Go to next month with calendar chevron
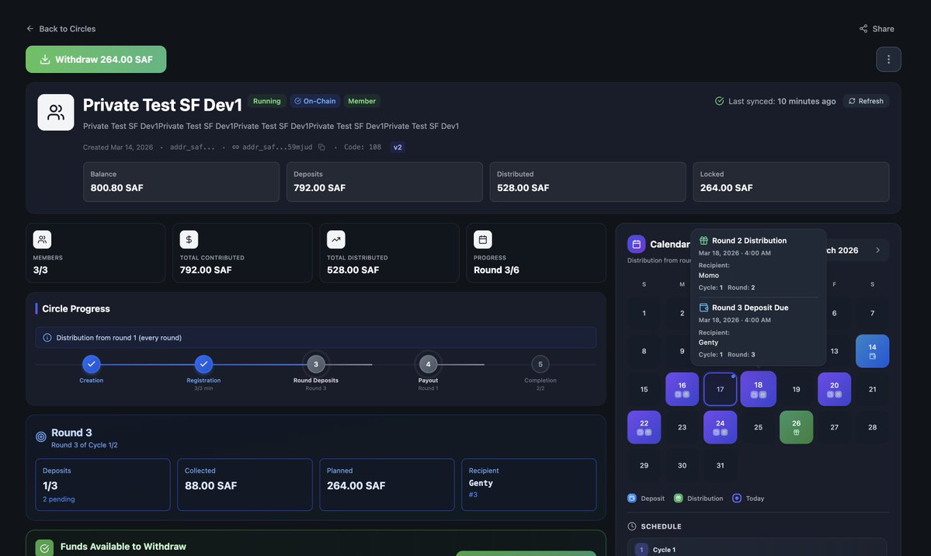The image size is (931, 556). [877, 250]
